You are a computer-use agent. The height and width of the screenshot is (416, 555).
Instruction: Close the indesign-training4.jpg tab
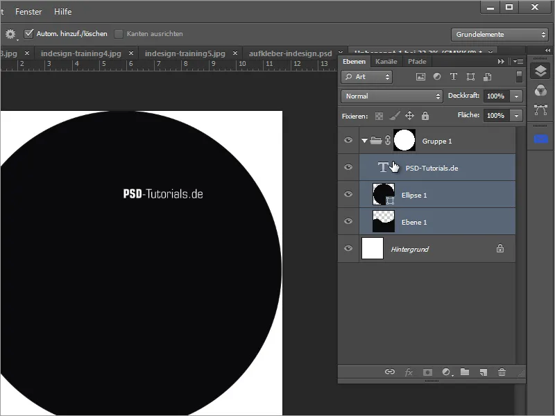[131, 53]
